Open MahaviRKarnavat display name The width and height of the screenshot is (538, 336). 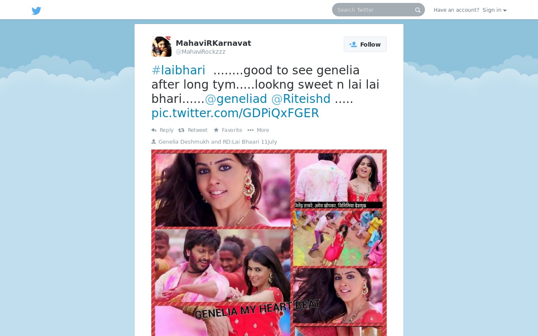[x=214, y=43]
